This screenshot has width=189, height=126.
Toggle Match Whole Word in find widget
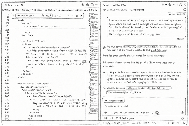coord(47,16)
